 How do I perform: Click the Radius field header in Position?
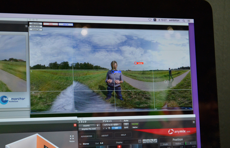click(178, 144)
